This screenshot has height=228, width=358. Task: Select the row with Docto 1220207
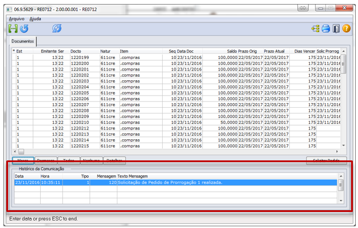click(176, 105)
